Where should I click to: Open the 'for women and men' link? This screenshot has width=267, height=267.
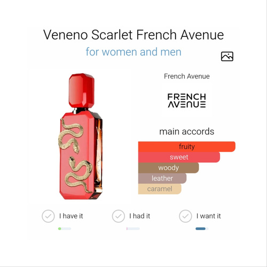133,52
